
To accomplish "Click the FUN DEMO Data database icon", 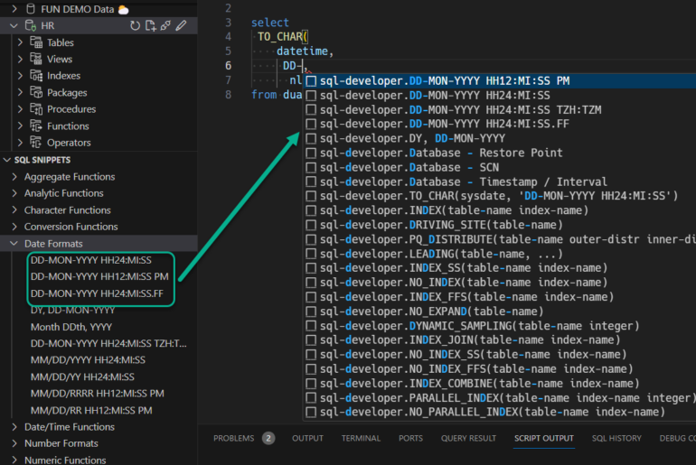I will point(33,9).
